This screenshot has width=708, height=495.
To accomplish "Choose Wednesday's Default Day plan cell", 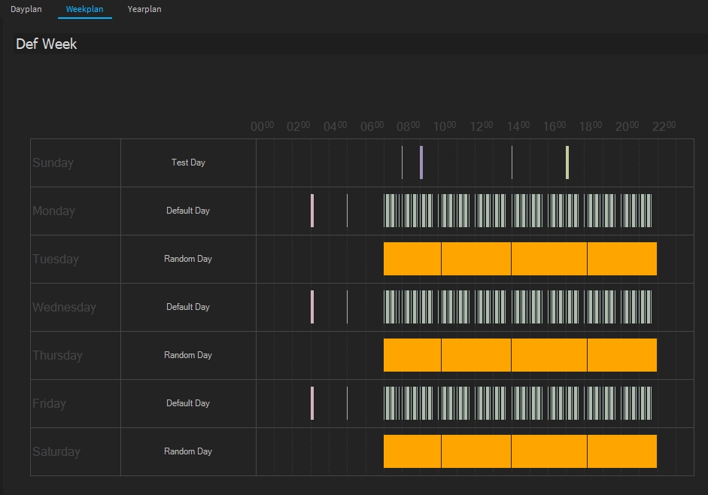I will (x=188, y=307).
